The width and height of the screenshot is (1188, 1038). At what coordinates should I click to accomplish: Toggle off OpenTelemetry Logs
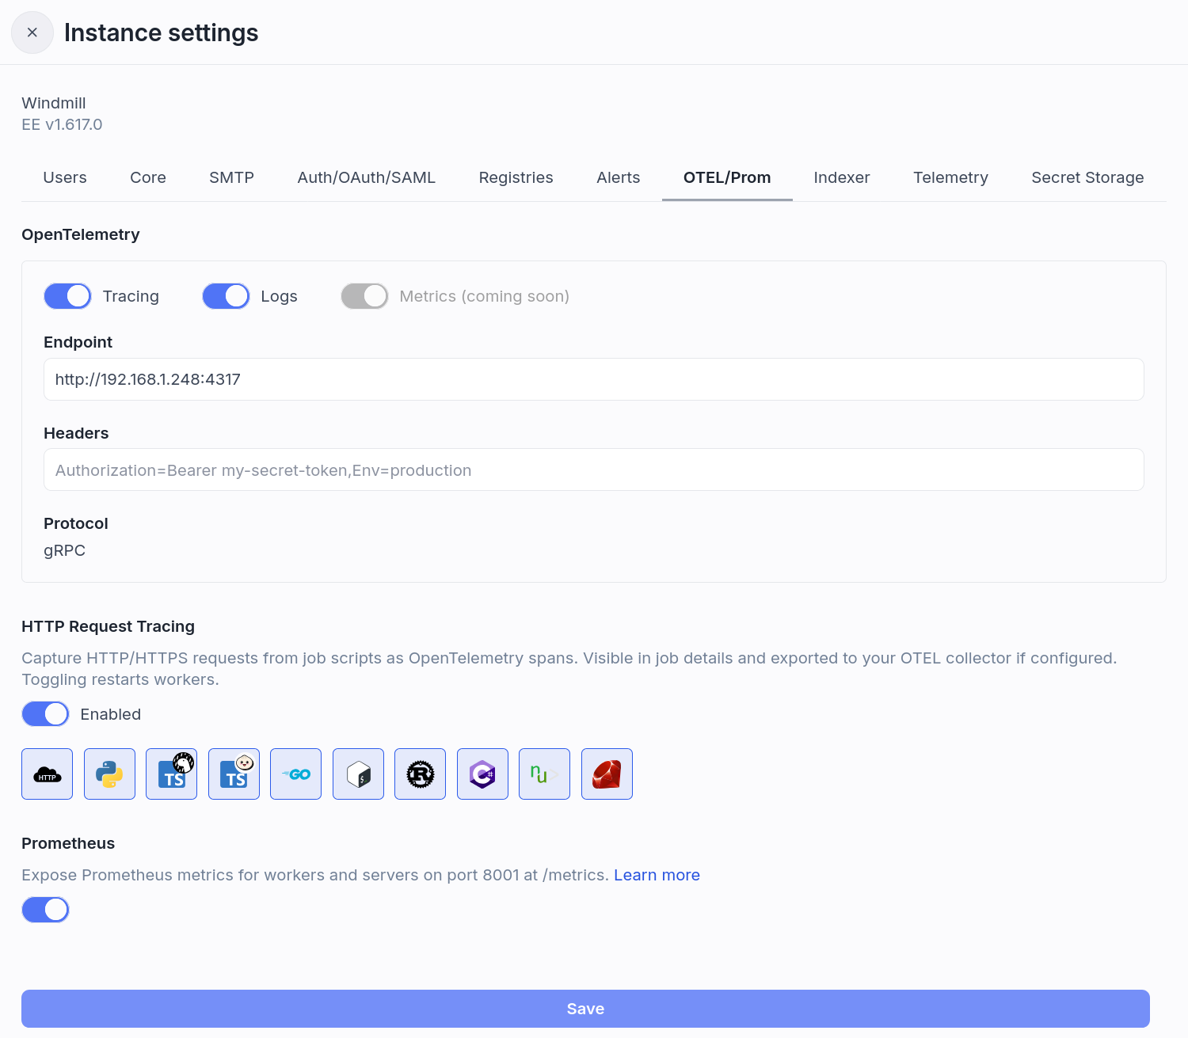(x=226, y=295)
